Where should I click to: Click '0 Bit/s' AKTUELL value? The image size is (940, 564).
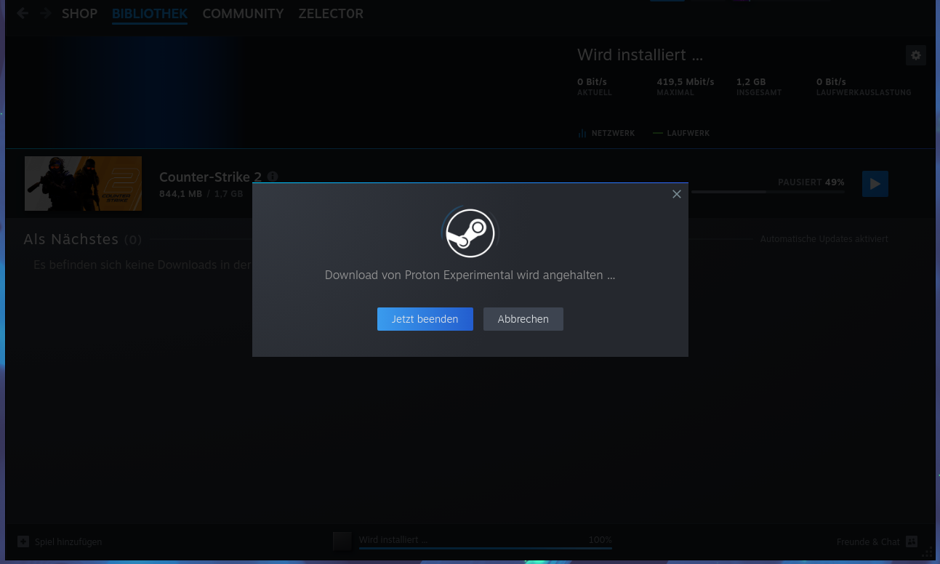592,81
